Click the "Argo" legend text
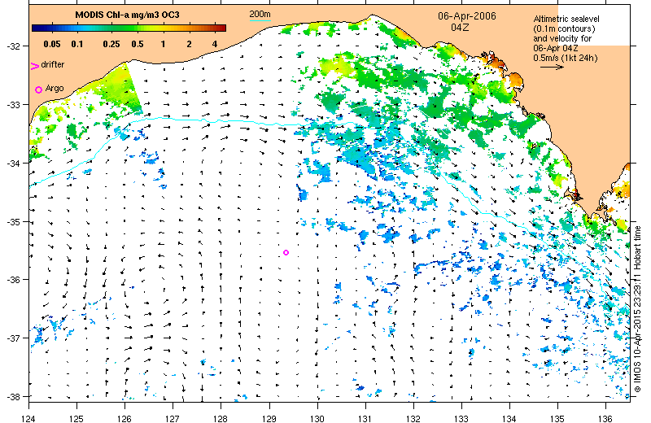 (x=55, y=89)
